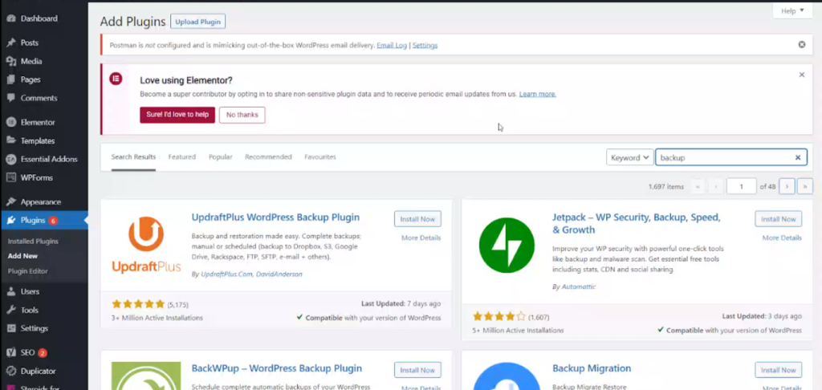The height and width of the screenshot is (390, 822).
Task: Open Jetpack plugin title link
Action: (637, 223)
